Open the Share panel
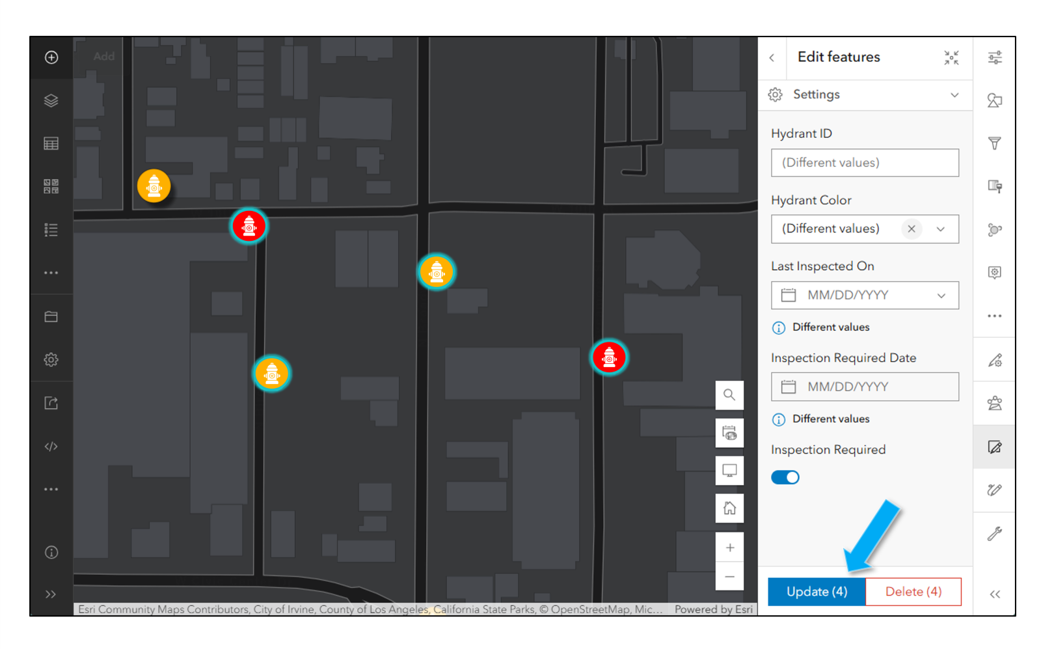Screen dimensions: 1041x649 (51, 403)
